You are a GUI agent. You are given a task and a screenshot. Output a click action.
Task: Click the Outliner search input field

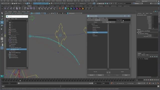(x=17, y=21)
